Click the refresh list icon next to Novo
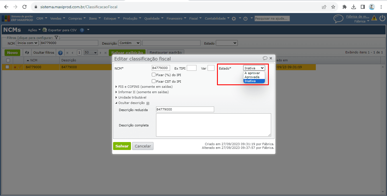This screenshot has width=387, height=196. click(27, 53)
